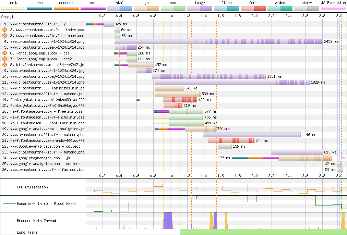Viewport: 347px width, 235px height.
Task: Open request 13 matomo.js
Action: pos(43,94)
